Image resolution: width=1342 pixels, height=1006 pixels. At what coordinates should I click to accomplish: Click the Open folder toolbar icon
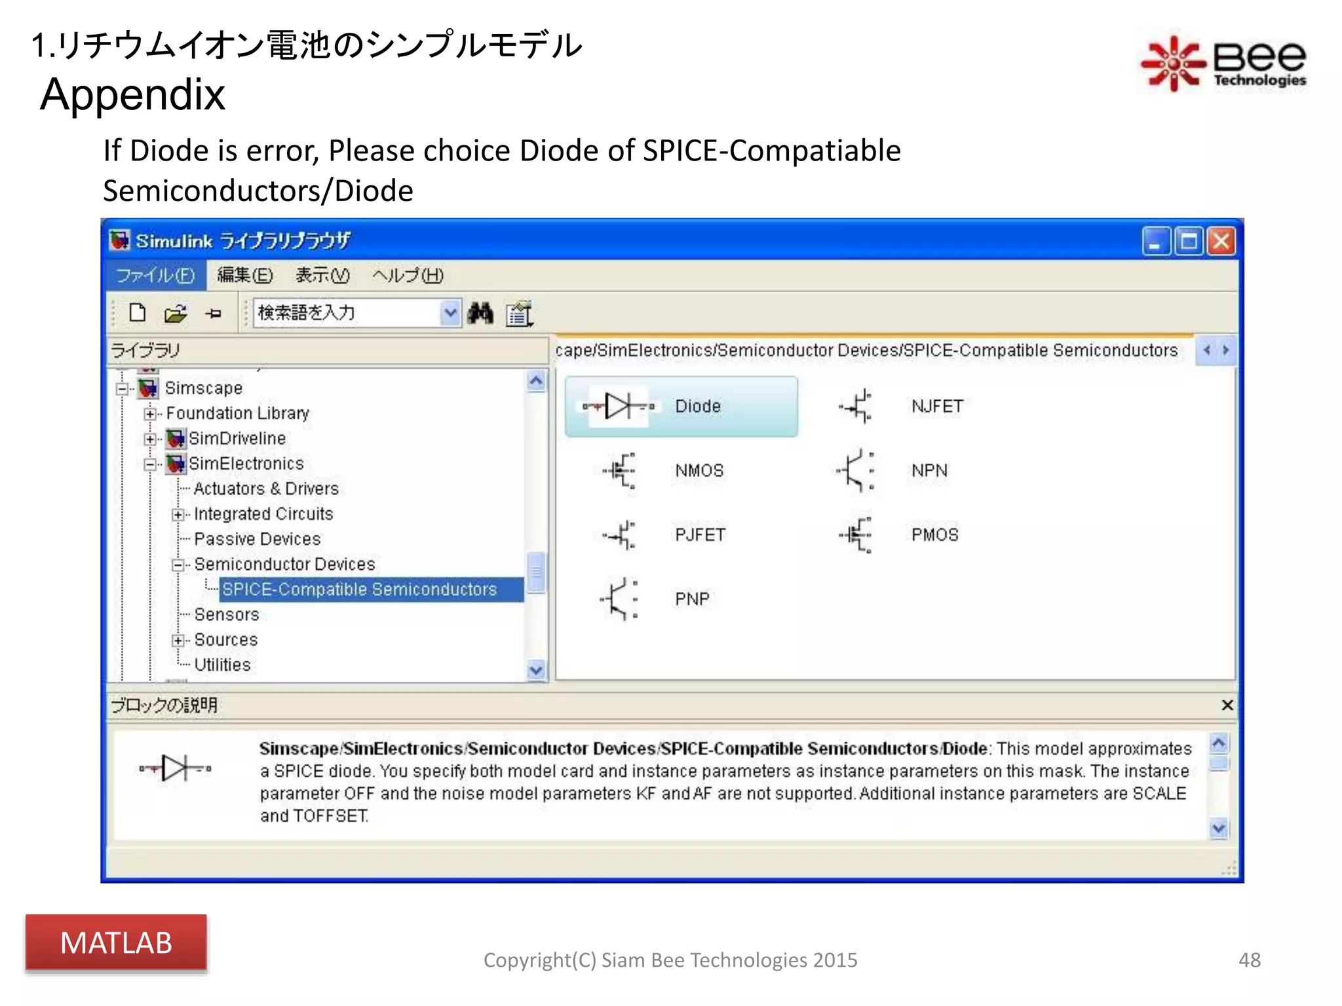tap(175, 314)
